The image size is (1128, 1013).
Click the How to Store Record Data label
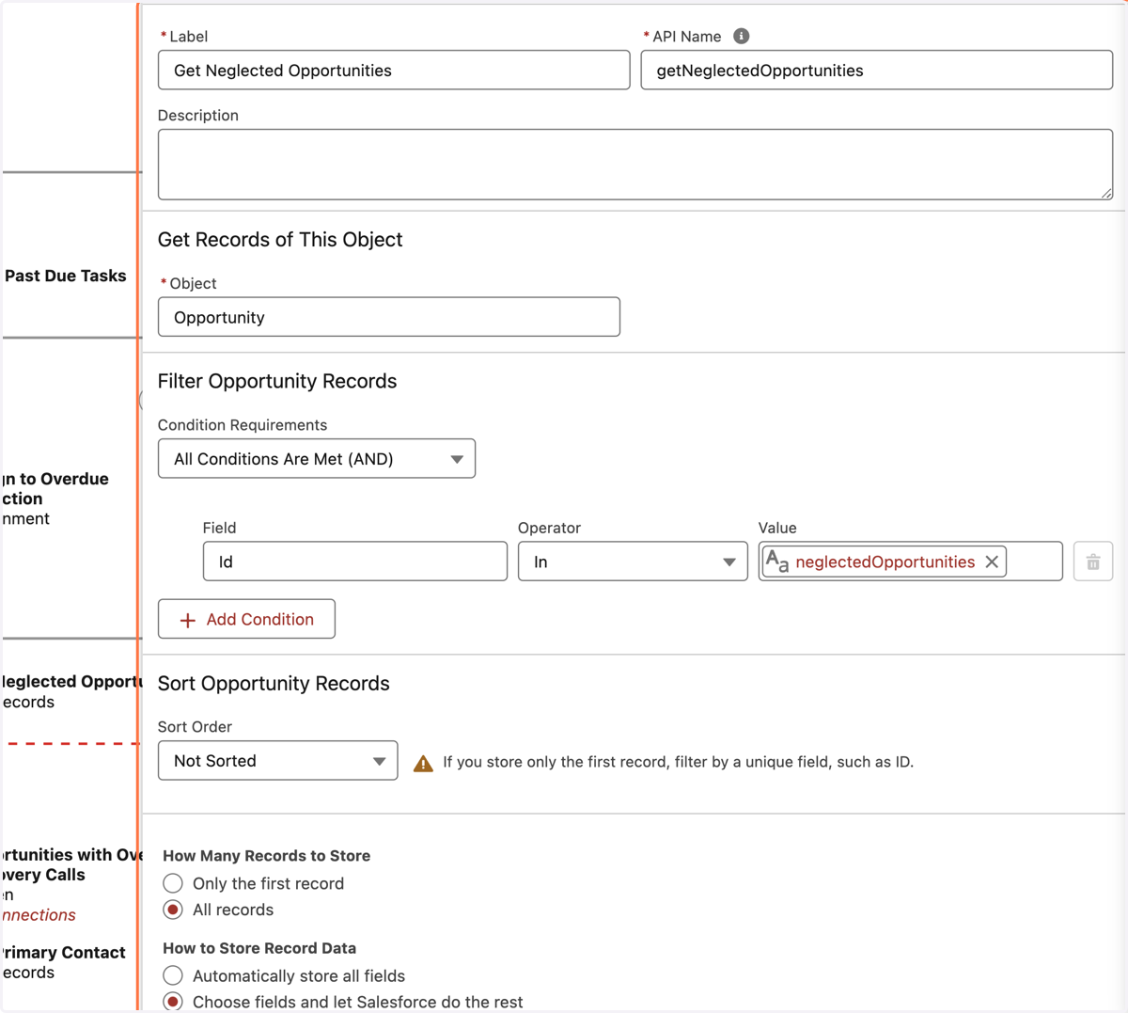click(x=259, y=948)
